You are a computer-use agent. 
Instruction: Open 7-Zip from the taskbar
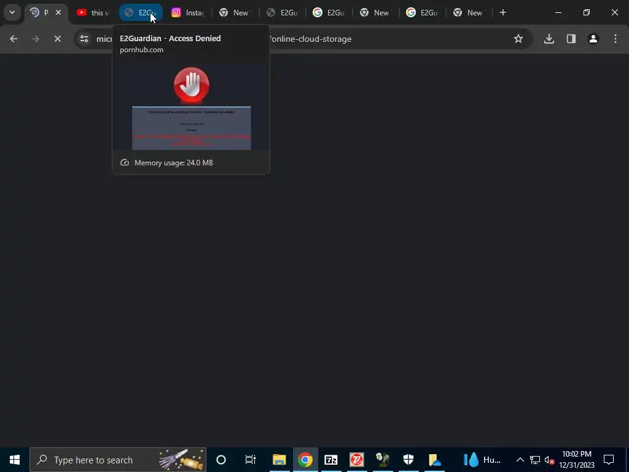pyautogui.click(x=331, y=460)
